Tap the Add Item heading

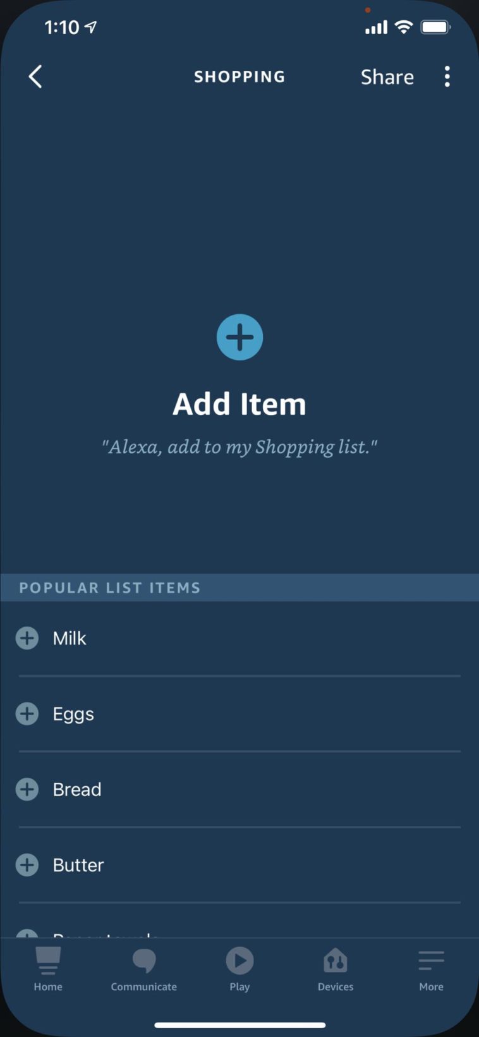click(x=239, y=404)
